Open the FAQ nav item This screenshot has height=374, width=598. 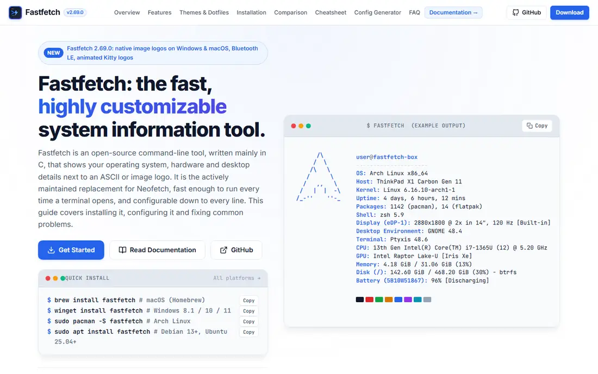[x=415, y=13]
